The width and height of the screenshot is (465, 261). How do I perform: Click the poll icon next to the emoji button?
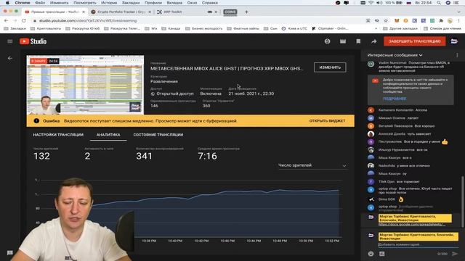[382, 254]
